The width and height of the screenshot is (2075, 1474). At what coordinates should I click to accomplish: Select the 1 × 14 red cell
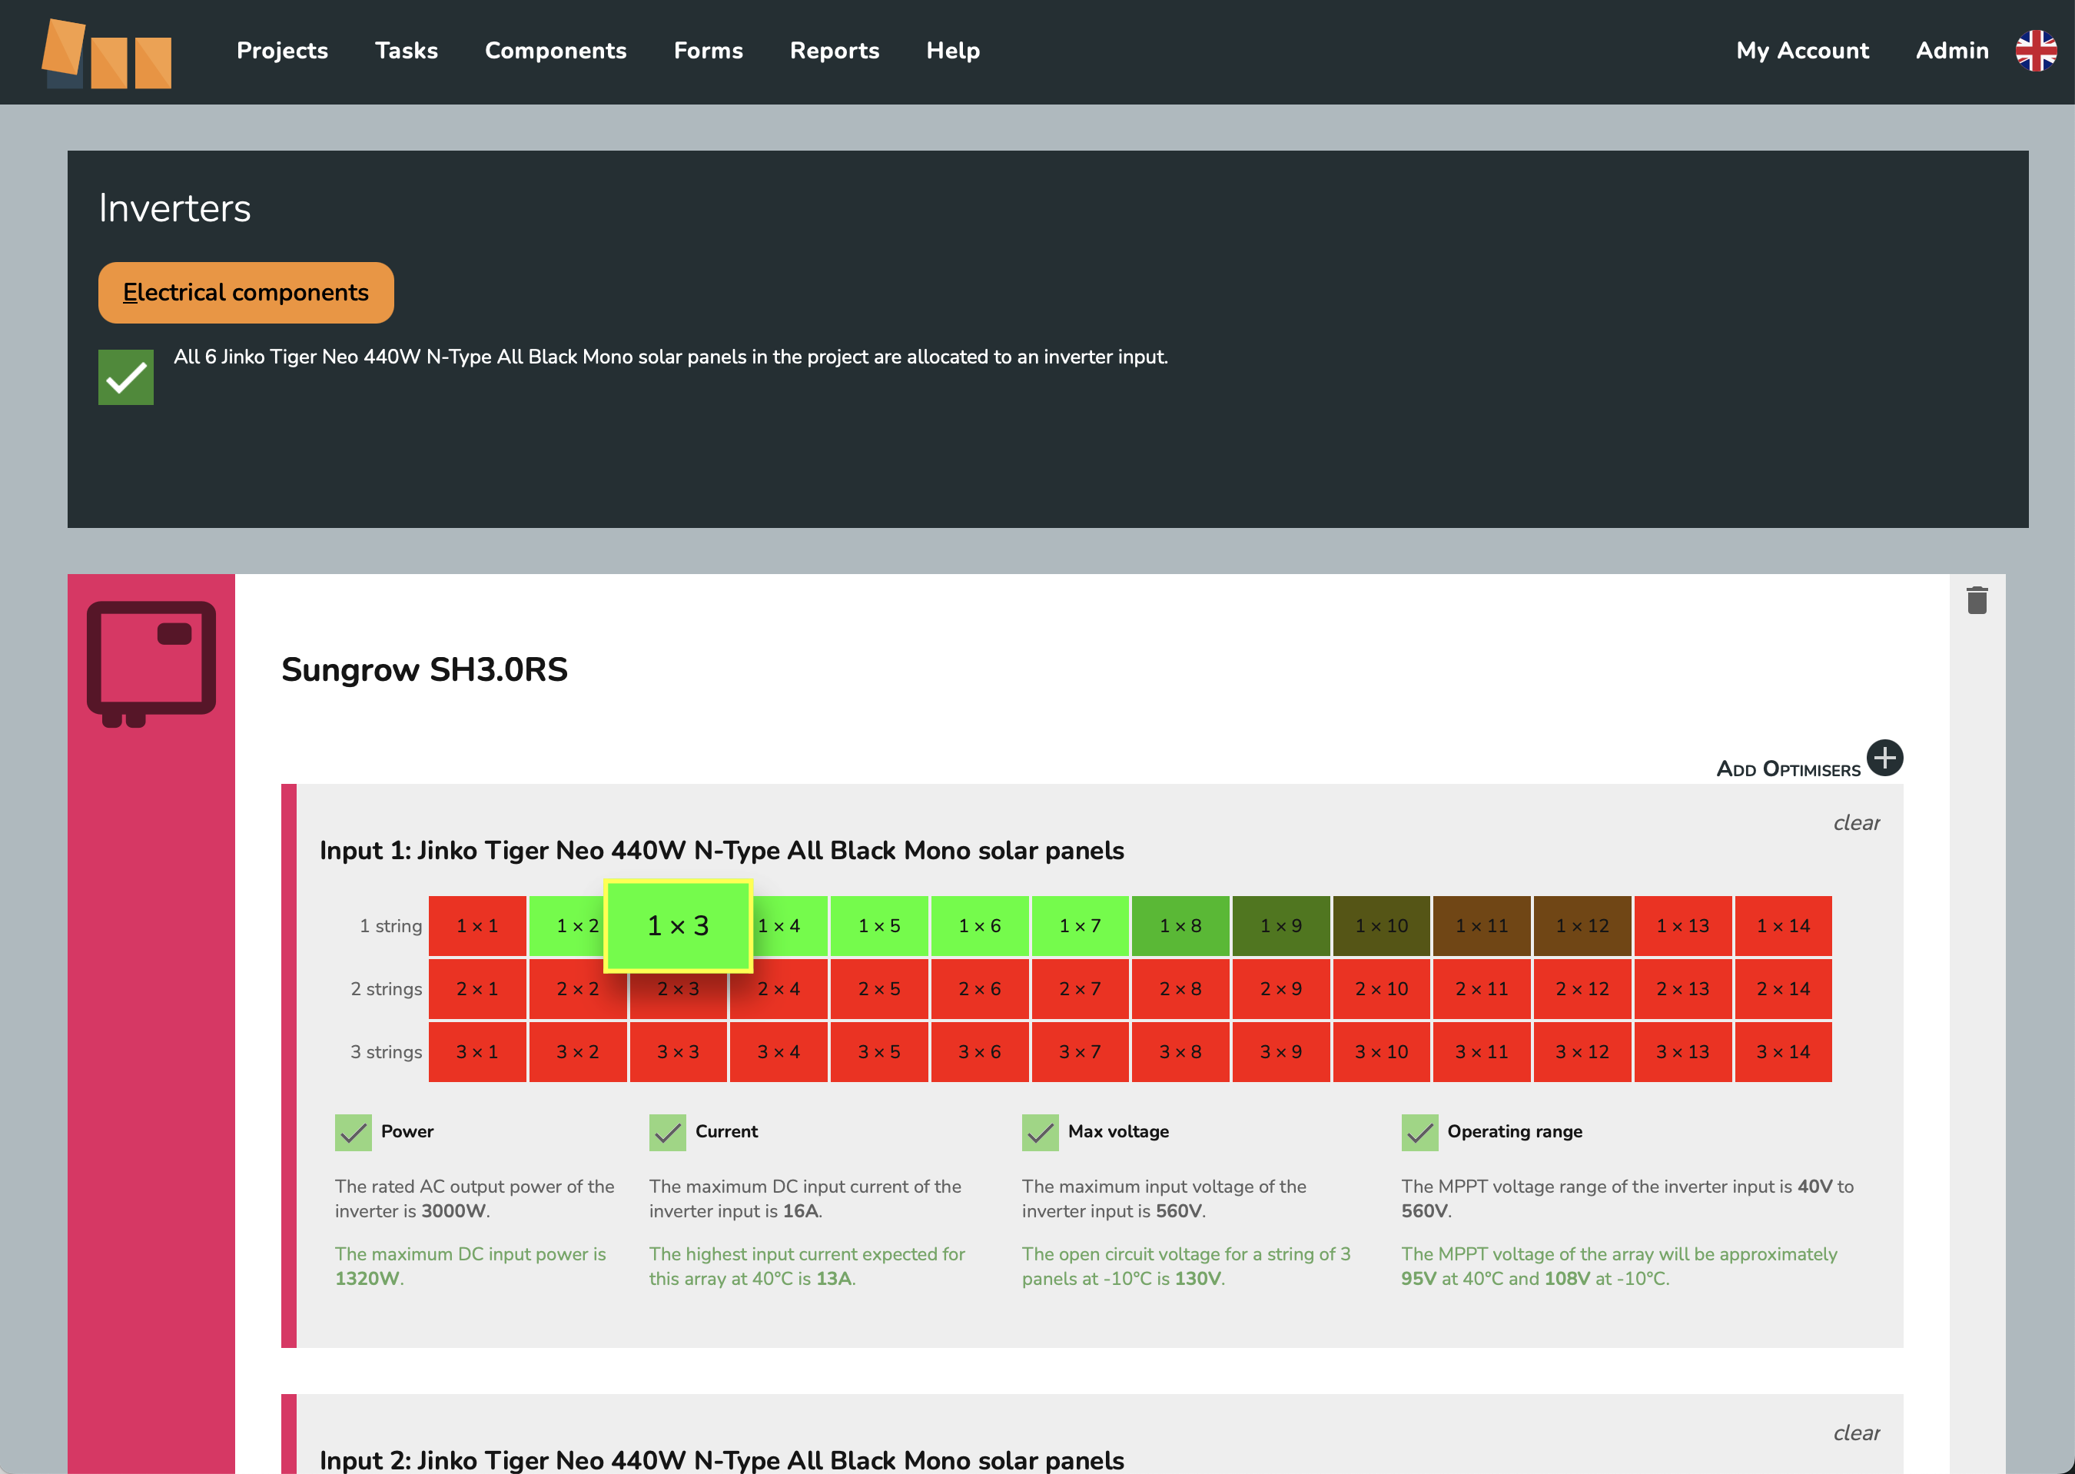tap(1784, 926)
